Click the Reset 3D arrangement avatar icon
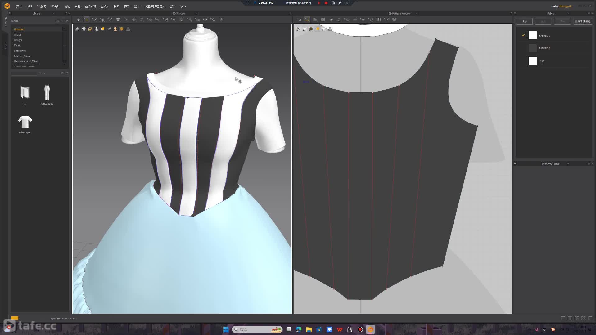The width and height of the screenshot is (596, 335). [134, 20]
